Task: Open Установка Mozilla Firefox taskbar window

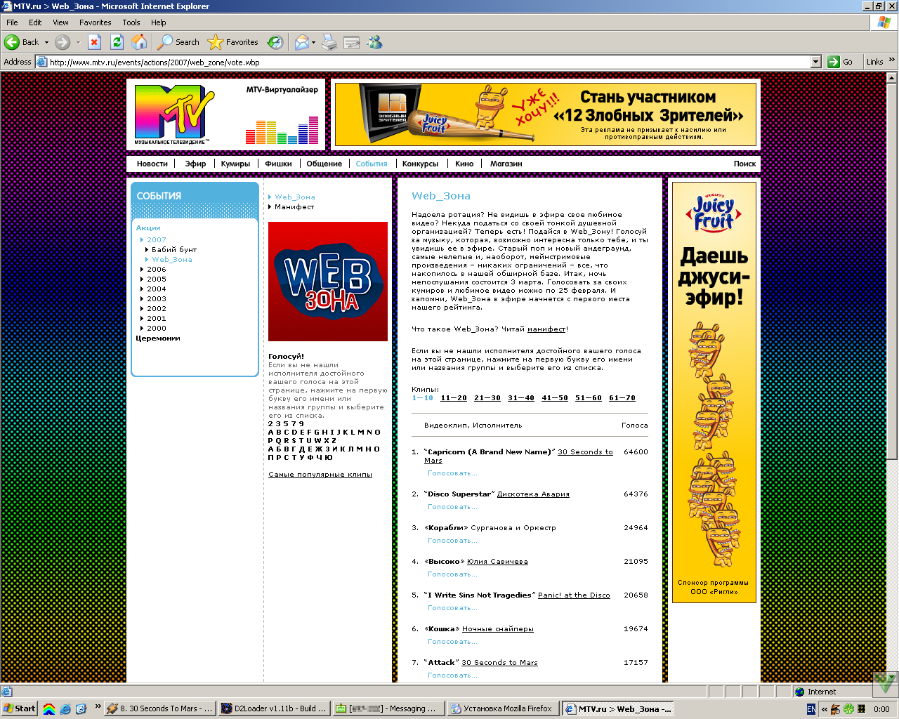Action: 502,708
